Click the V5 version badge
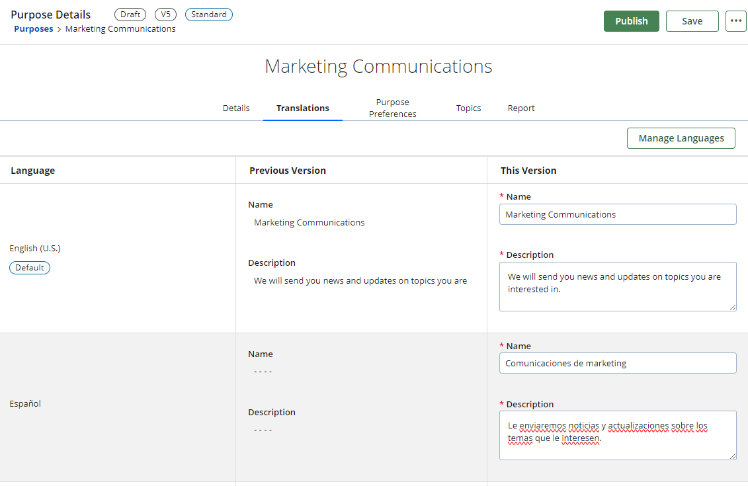 (165, 15)
